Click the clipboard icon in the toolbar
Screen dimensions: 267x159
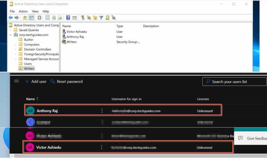tap(39, 17)
